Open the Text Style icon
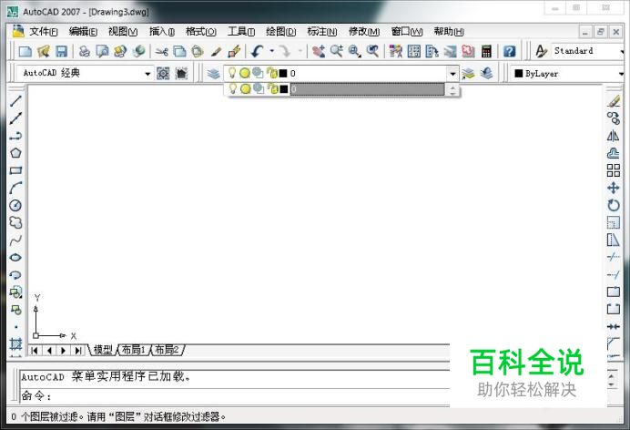 click(x=541, y=51)
